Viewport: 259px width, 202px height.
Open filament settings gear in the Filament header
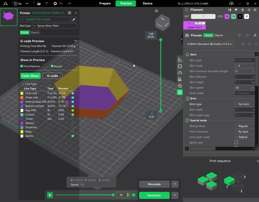[x=255, y=10]
